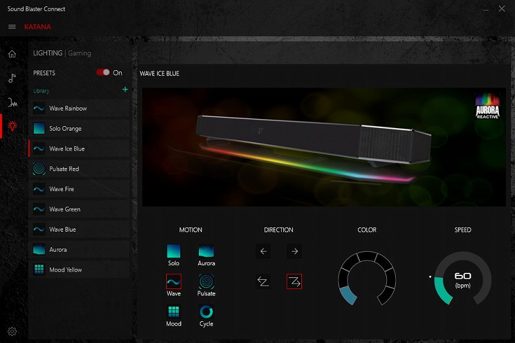Click the Katana soundbar preview image
515x343 pixels.
point(324,147)
